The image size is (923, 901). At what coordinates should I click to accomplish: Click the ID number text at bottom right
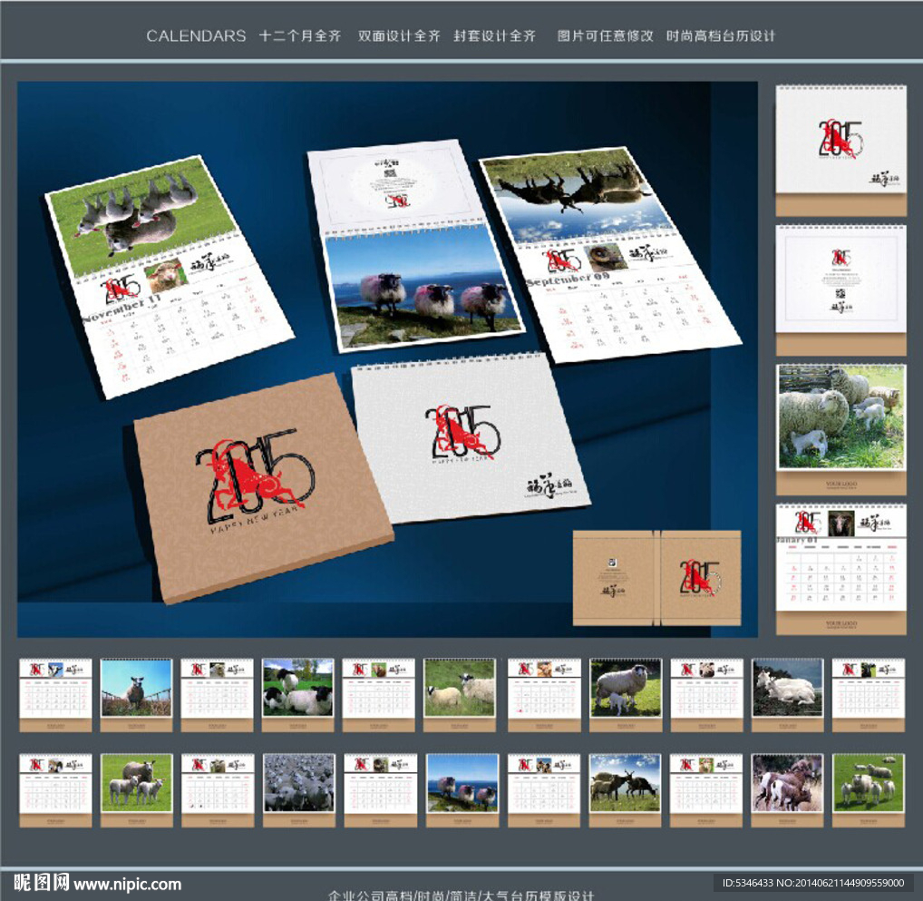click(x=813, y=883)
